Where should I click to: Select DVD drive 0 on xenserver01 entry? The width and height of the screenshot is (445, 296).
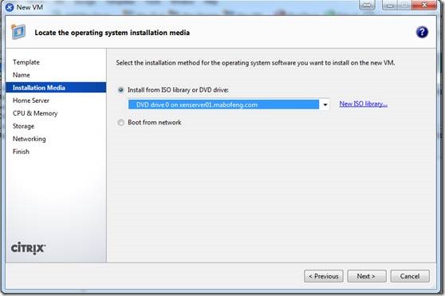coord(223,105)
